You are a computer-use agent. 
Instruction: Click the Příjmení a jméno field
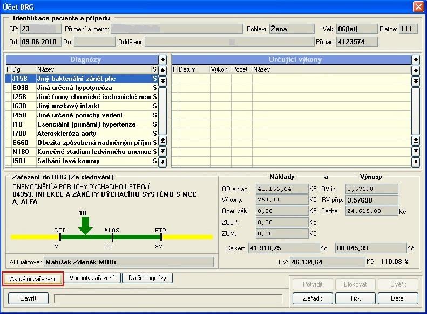click(177, 29)
